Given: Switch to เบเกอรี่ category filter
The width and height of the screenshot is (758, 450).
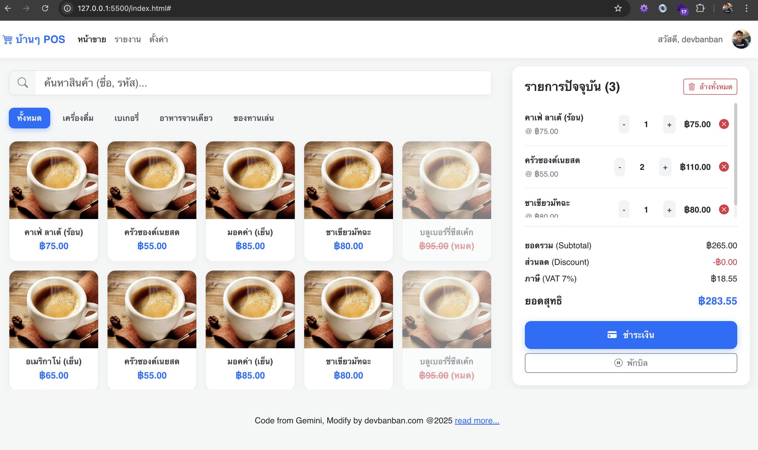Looking at the screenshot, I should click(x=126, y=118).
